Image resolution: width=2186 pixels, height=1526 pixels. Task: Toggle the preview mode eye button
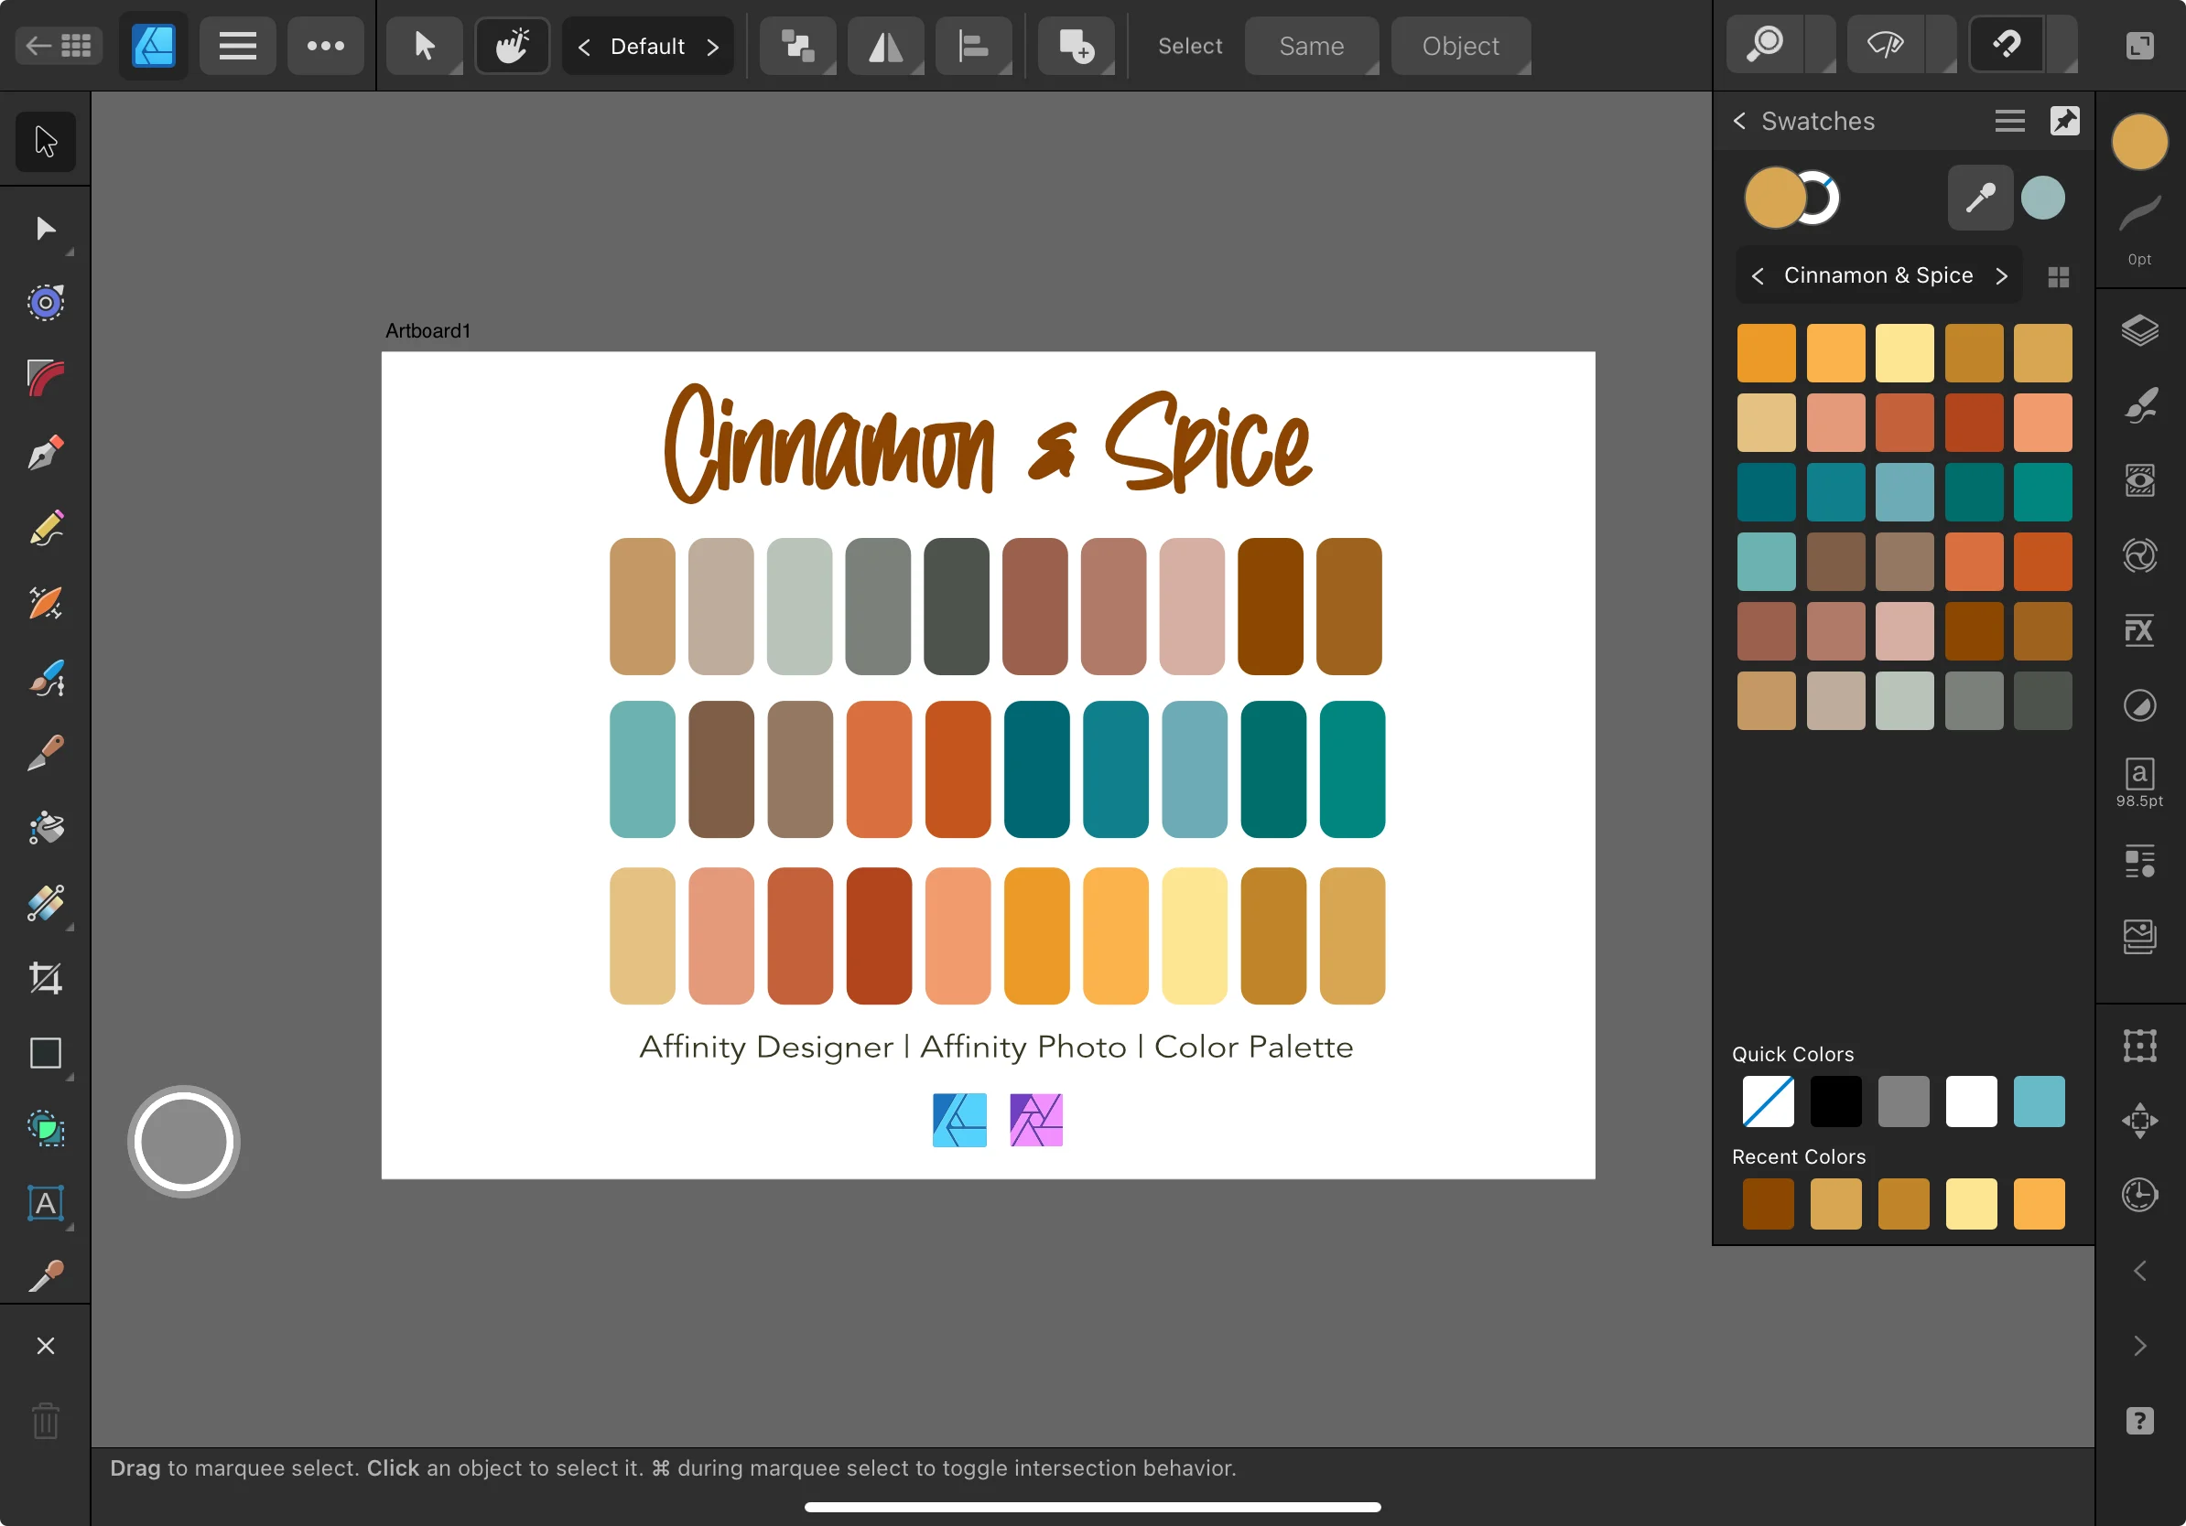tap(1885, 45)
